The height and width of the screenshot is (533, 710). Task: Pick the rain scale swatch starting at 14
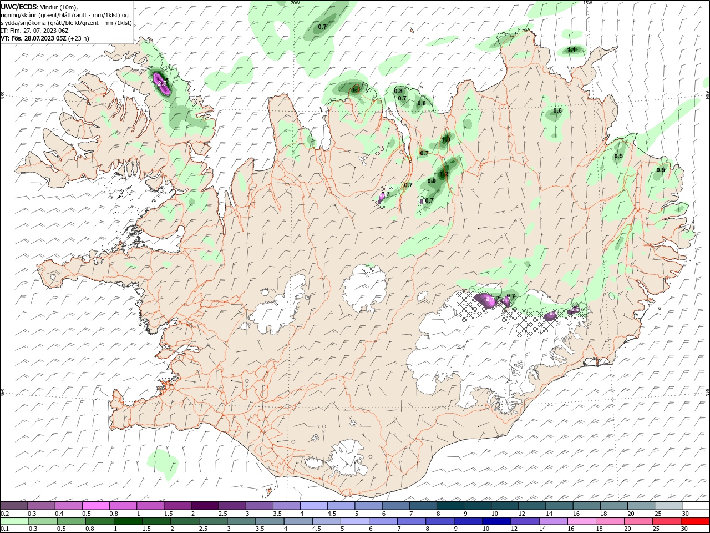point(553,521)
